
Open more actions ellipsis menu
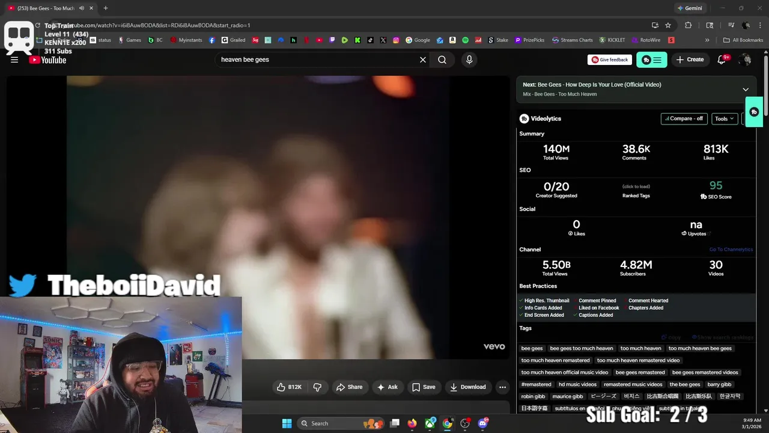click(503, 387)
